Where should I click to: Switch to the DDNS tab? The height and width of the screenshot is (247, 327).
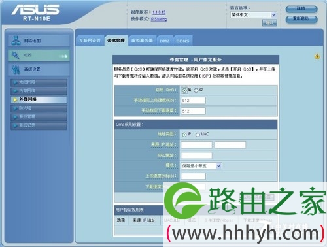[182, 41]
